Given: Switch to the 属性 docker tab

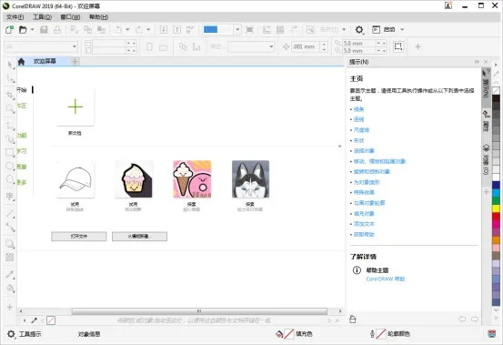Looking at the screenshot, I should point(486,121).
